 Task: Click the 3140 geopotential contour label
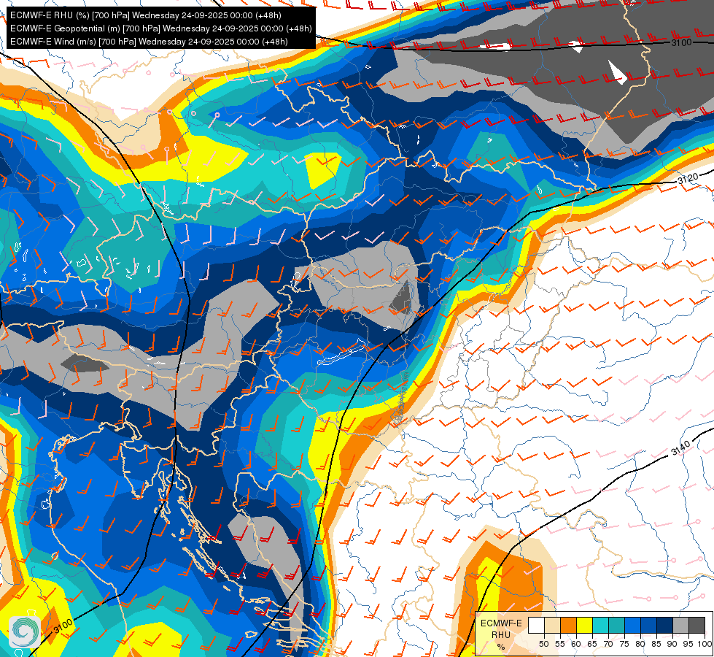[x=680, y=448]
